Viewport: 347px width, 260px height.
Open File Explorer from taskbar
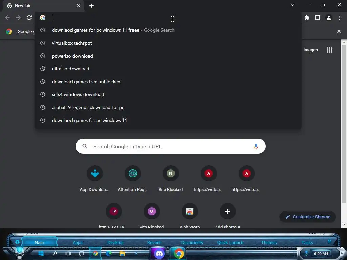click(x=122, y=253)
